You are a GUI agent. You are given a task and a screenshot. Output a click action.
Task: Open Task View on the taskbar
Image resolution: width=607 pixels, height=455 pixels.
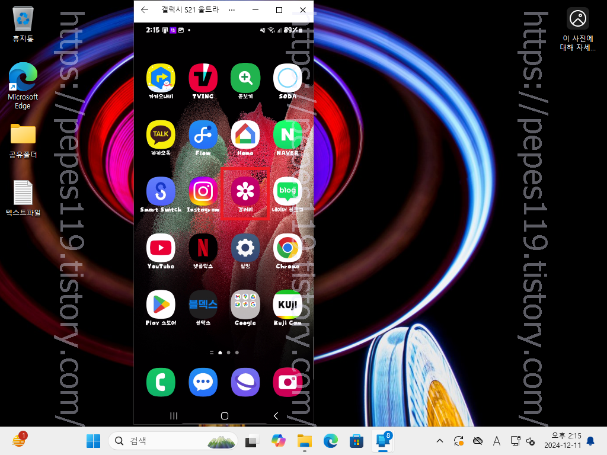[x=252, y=441]
